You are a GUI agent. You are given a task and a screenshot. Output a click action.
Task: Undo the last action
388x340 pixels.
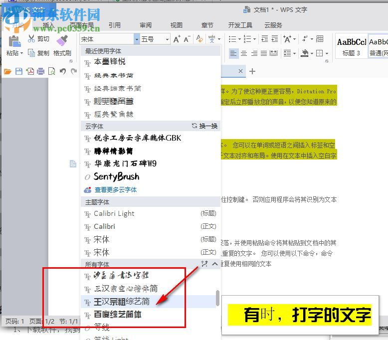[63, 71]
